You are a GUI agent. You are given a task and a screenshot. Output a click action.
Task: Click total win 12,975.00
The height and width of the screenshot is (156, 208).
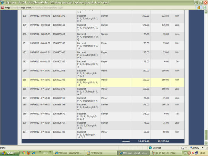[163, 141]
